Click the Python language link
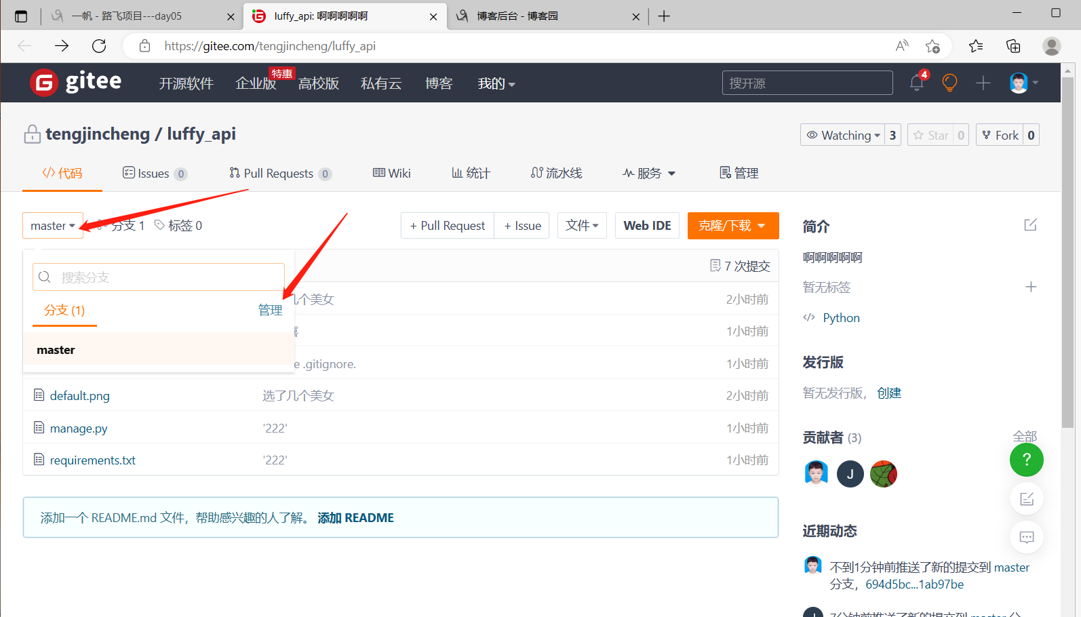1081x617 pixels. coord(841,318)
